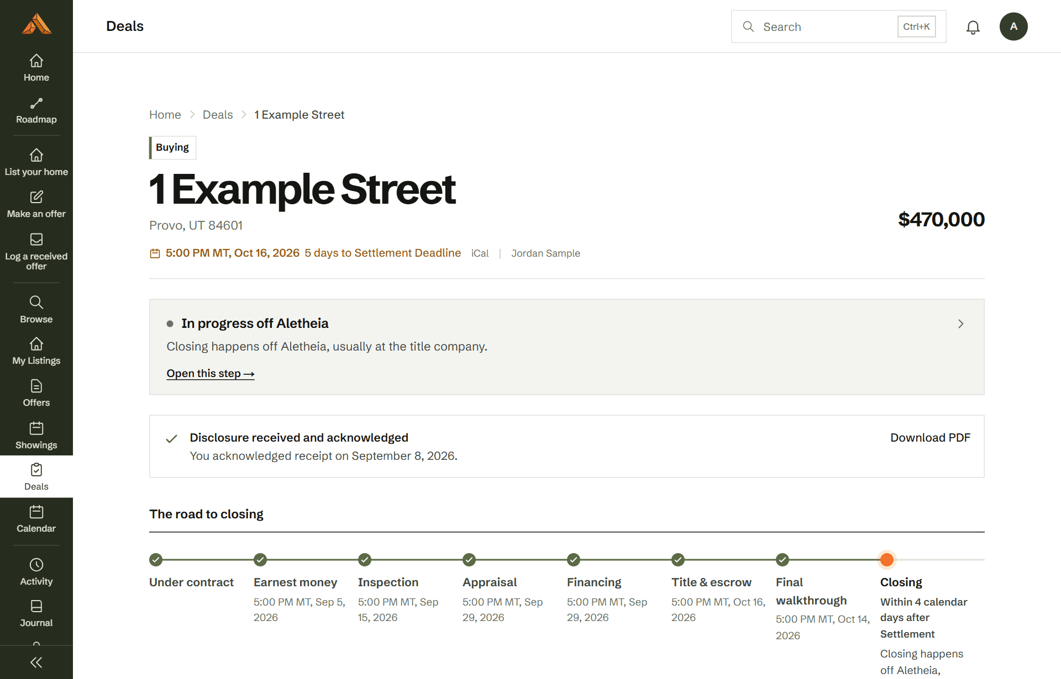Open Calendar in sidebar
Screen dimensions: 1061x679
[36, 519]
